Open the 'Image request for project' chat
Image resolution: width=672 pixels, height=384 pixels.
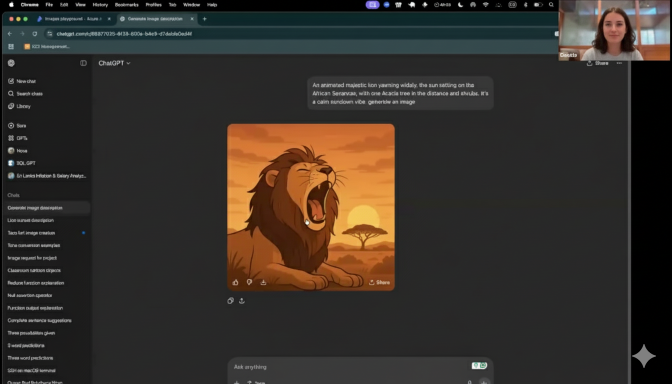(x=32, y=257)
